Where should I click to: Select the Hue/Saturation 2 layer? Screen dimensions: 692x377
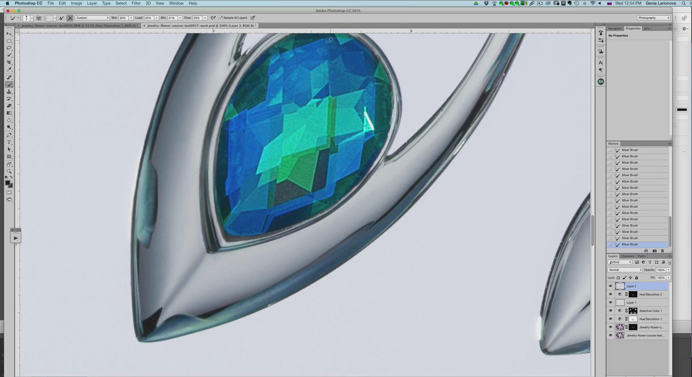[x=650, y=295]
